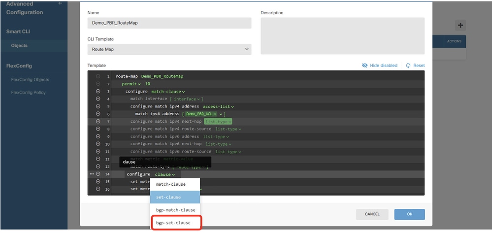The height and width of the screenshot is (233, 492).
Task: Disable line 3 using its minus icon
Action: pyautogui.click(x=98, y=92)
